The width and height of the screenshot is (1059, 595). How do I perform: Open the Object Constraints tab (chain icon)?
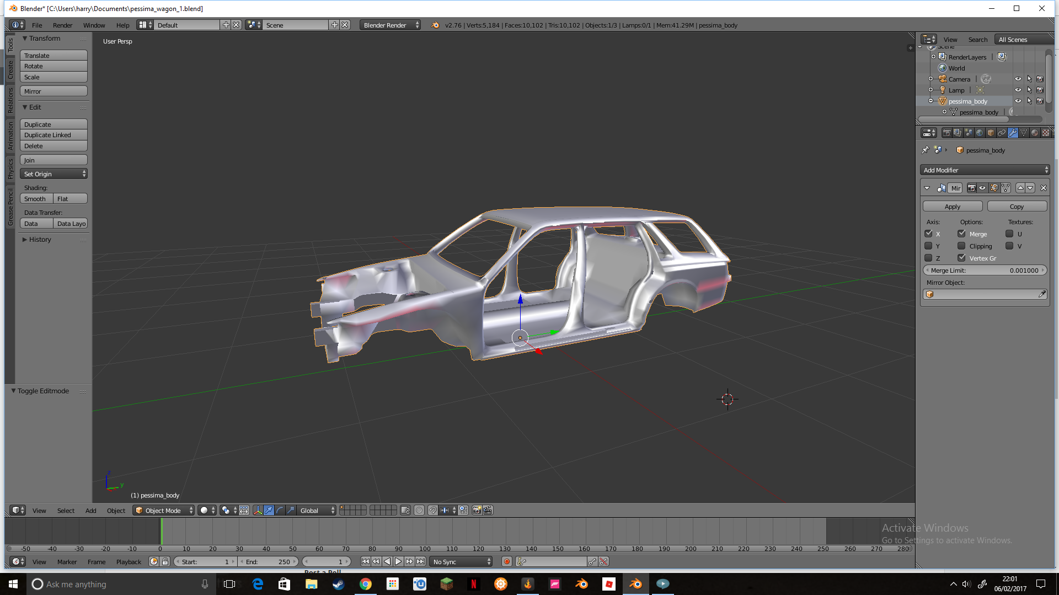[x=1002, y=133]
